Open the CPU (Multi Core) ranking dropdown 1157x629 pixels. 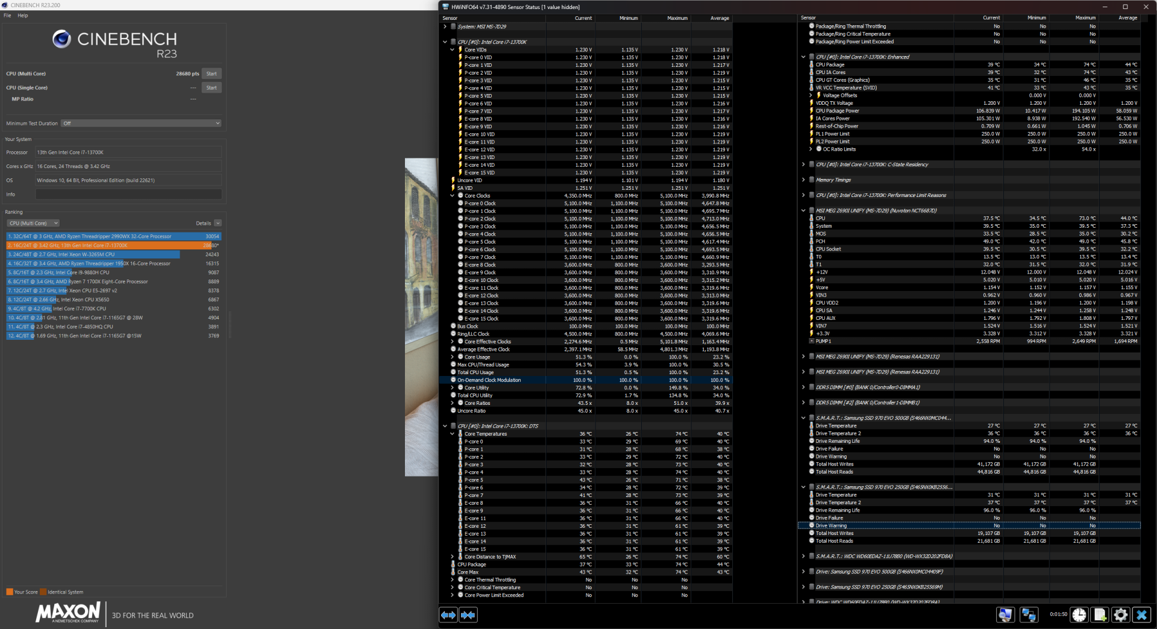tap(33, 223)
